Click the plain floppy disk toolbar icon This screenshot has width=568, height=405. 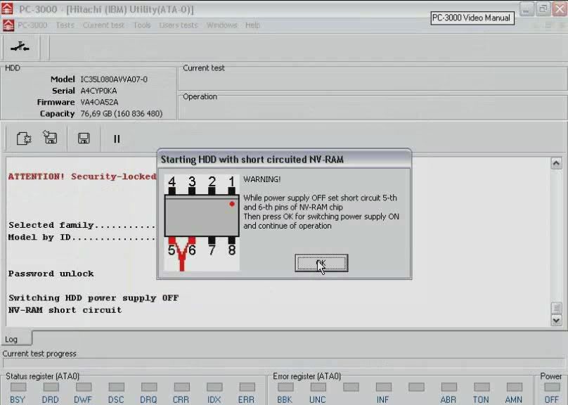pos(84,139)
